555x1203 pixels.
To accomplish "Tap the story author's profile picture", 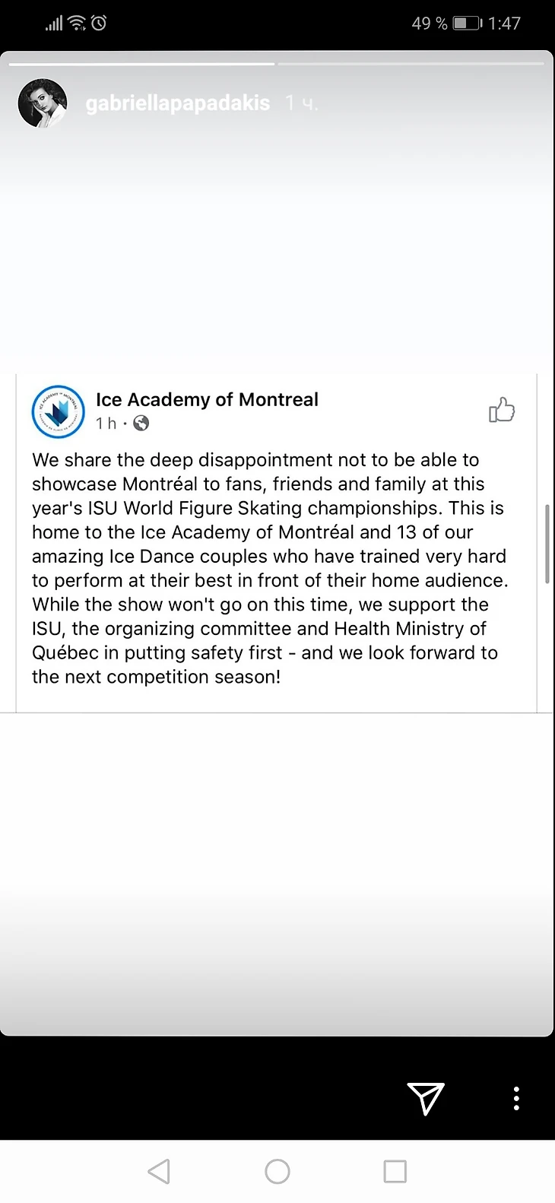I will click(x=43, y=103).
